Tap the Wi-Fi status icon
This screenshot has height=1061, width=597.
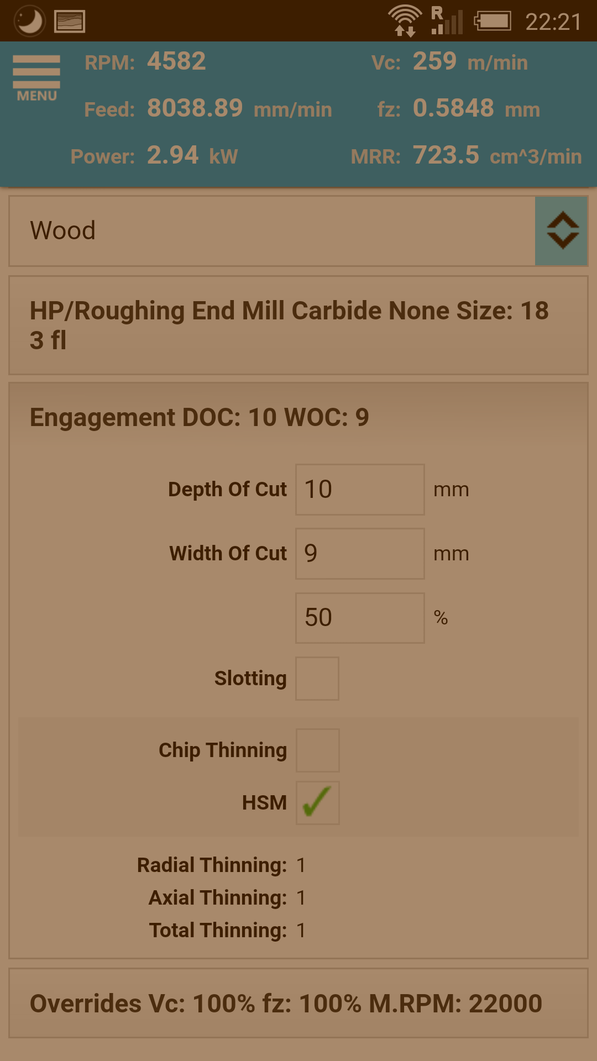pos(405,20)
